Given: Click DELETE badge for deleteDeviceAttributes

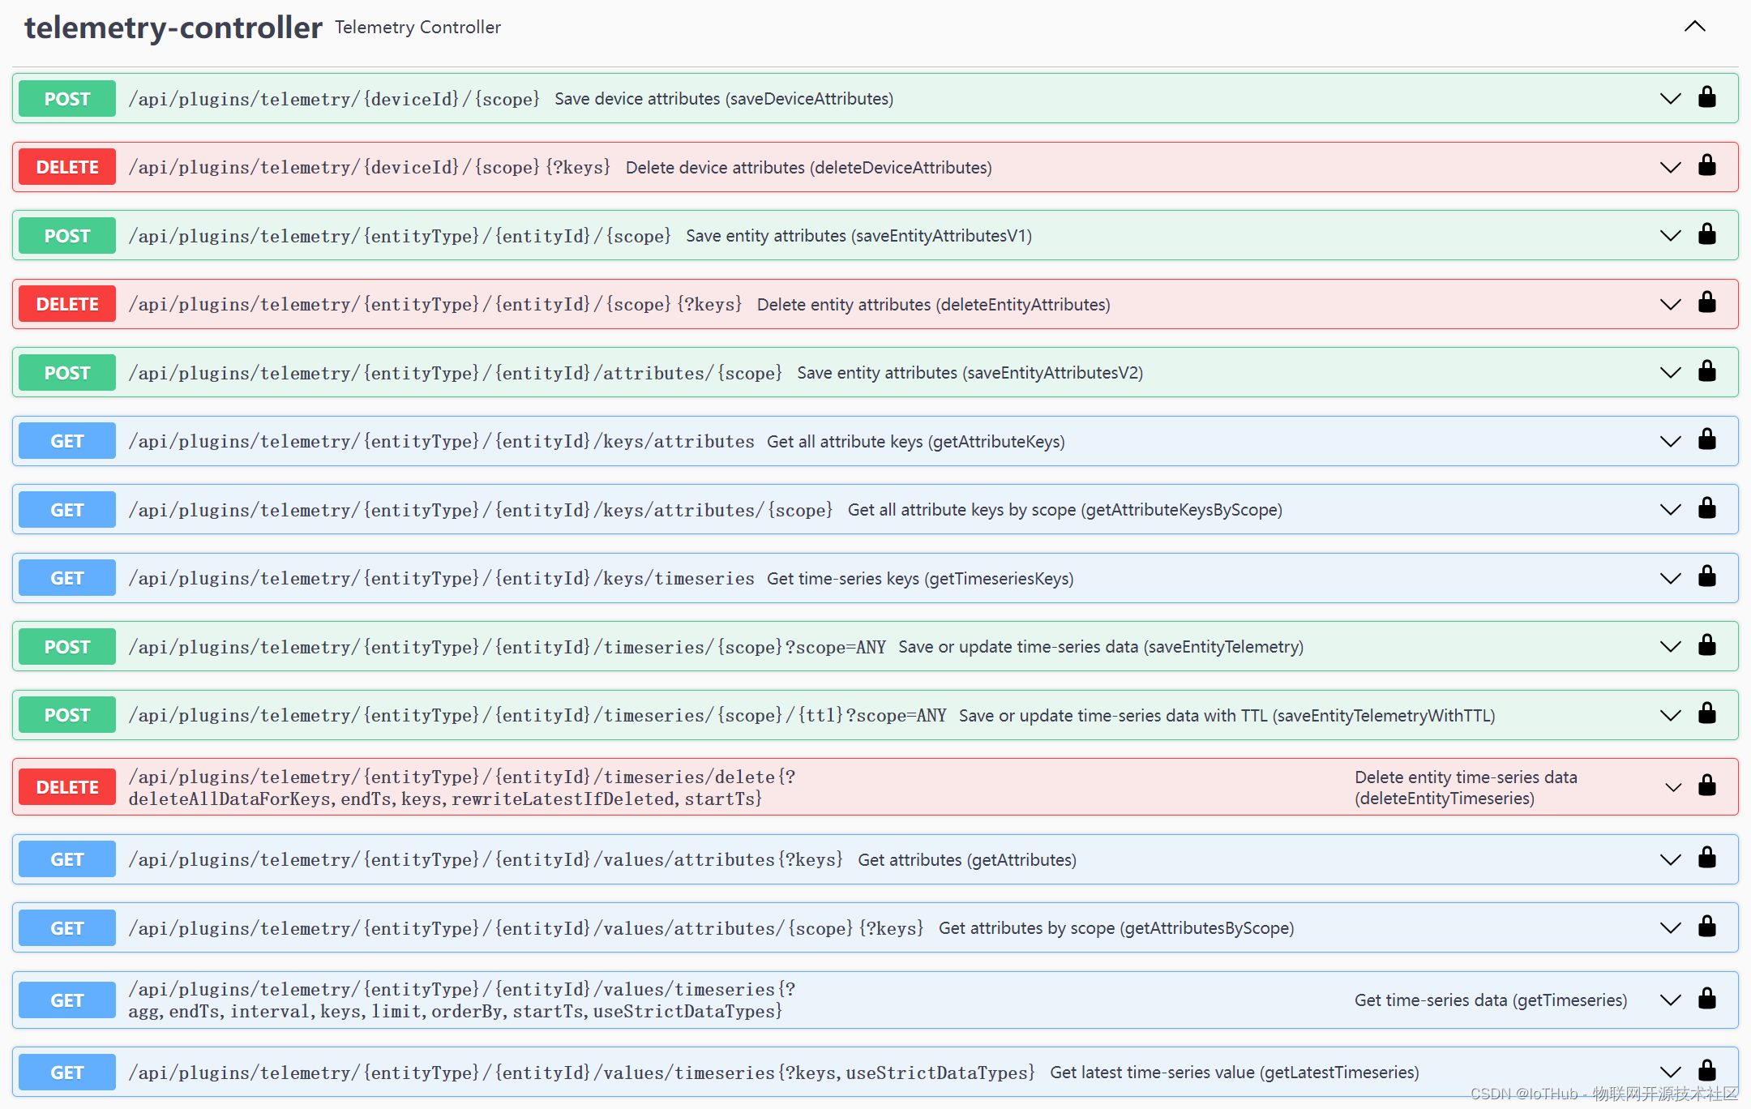Looking at the screenshot, I should click(67, 167).
